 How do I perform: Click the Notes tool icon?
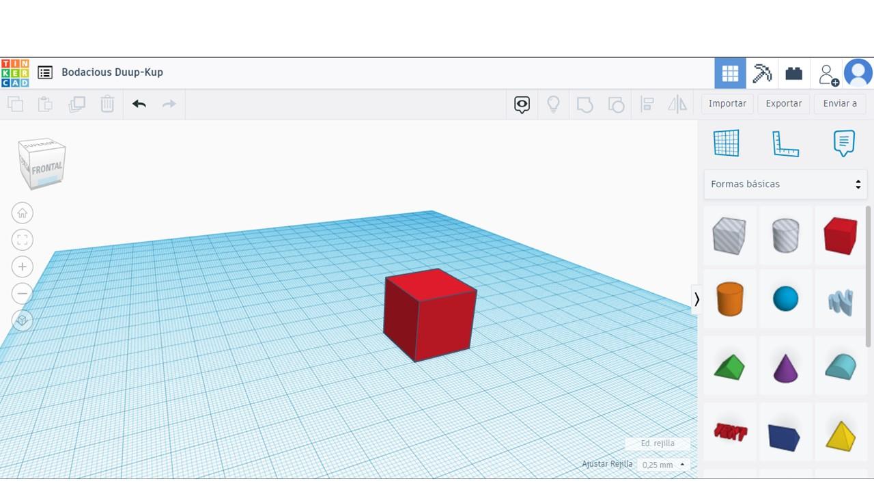[x=844, y=143]
